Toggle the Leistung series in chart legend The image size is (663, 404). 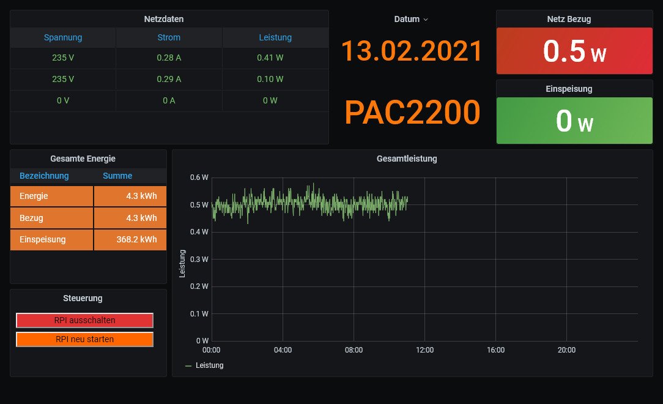tap(209, 365)
